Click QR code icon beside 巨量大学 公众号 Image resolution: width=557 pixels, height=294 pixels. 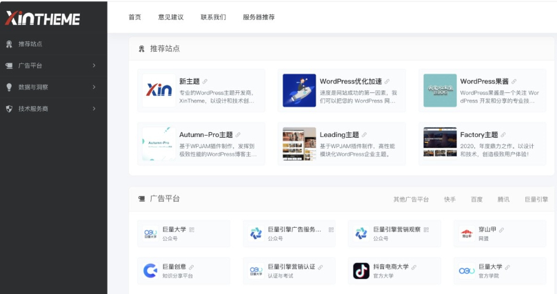(x=192, y=230)
